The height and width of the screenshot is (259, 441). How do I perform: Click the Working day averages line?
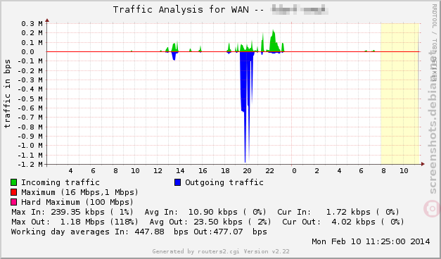click(139, 232)
